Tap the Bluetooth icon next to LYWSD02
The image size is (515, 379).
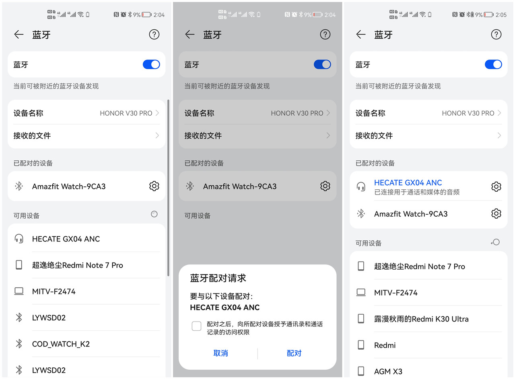point(19,318)
